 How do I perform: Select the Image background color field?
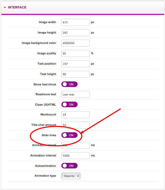coord(75,43)
